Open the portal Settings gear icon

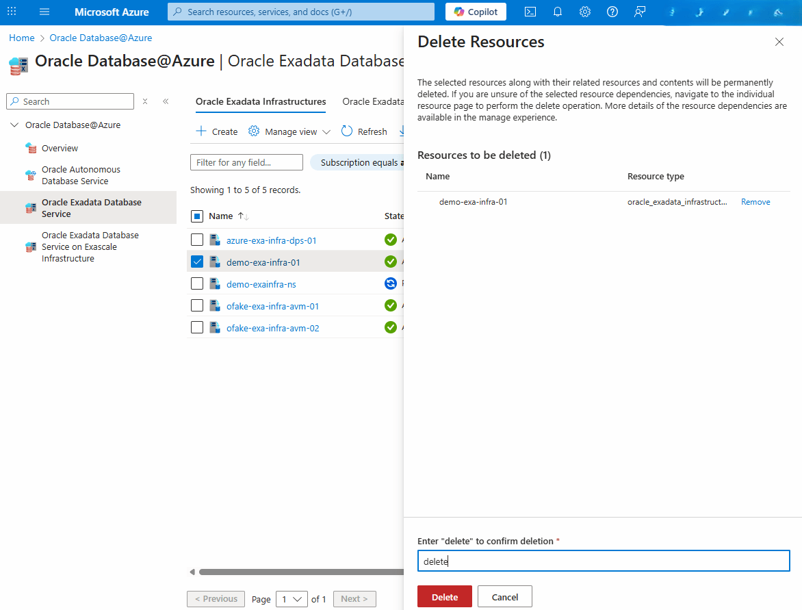pyautogui.click(x=584, y=12)
